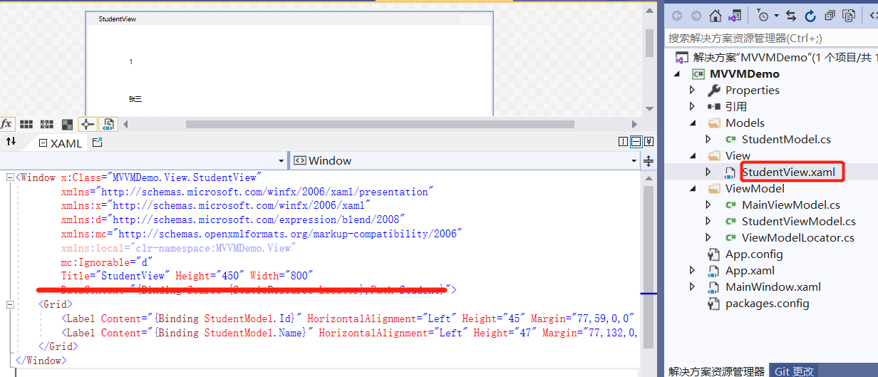Select StudentView.xaml file
The height and width of the screenshot is (377, 878).
point(788,172)
